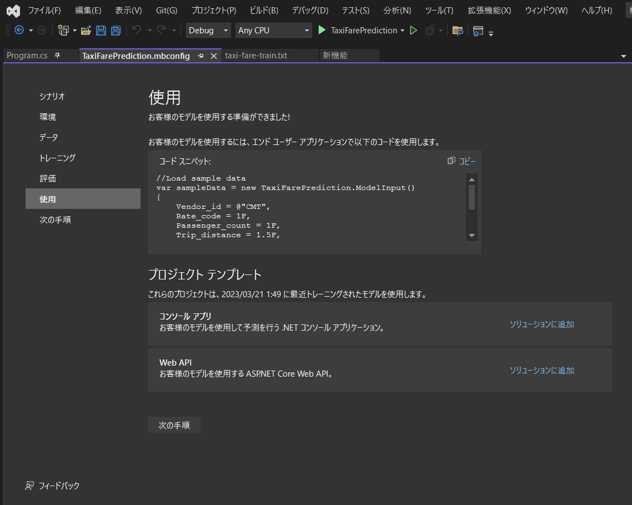Copy the code snippet with the copy icon
The image size is (632, 505).
tap(451, 161)
